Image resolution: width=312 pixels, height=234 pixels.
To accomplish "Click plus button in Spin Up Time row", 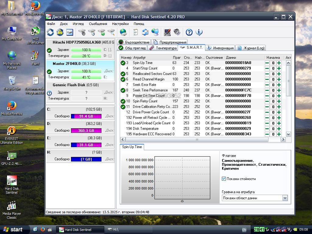I will pyautogui.click(x=279, y=63).
